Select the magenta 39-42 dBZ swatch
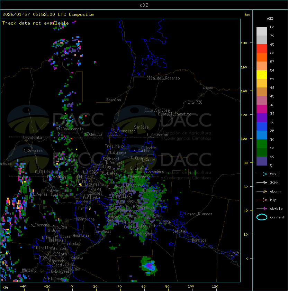 pyautogui.click(x=262, y=109)
